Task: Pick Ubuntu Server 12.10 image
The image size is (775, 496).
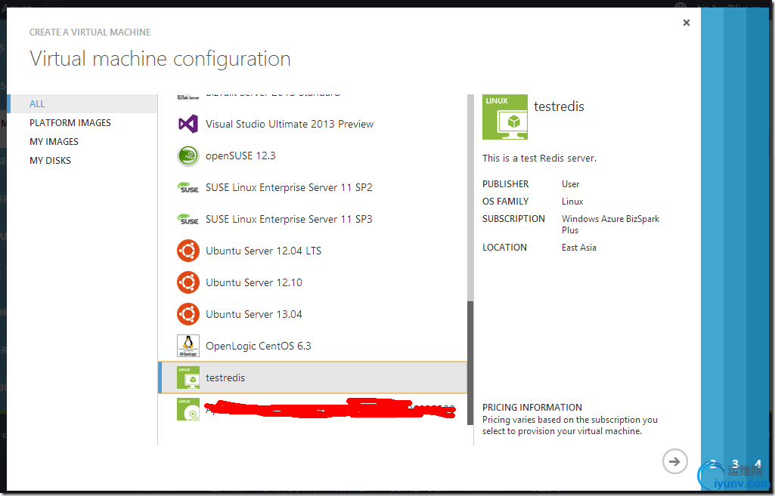Action: point(312,282)
